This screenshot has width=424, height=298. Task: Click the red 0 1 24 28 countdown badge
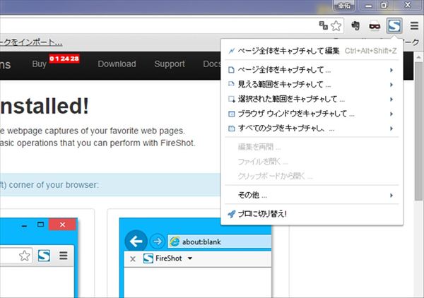tap(64, 59)
